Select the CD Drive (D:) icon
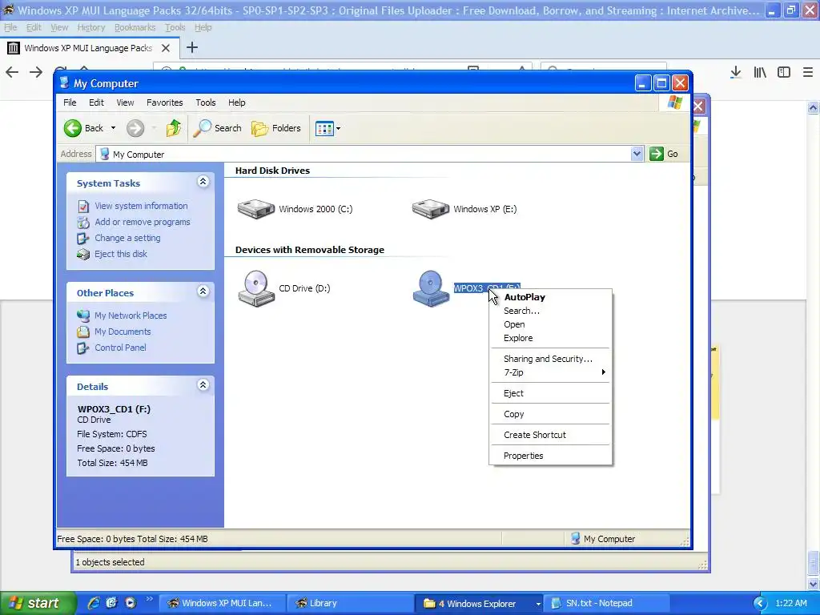The image size is (820, 615). coord(256,288)
